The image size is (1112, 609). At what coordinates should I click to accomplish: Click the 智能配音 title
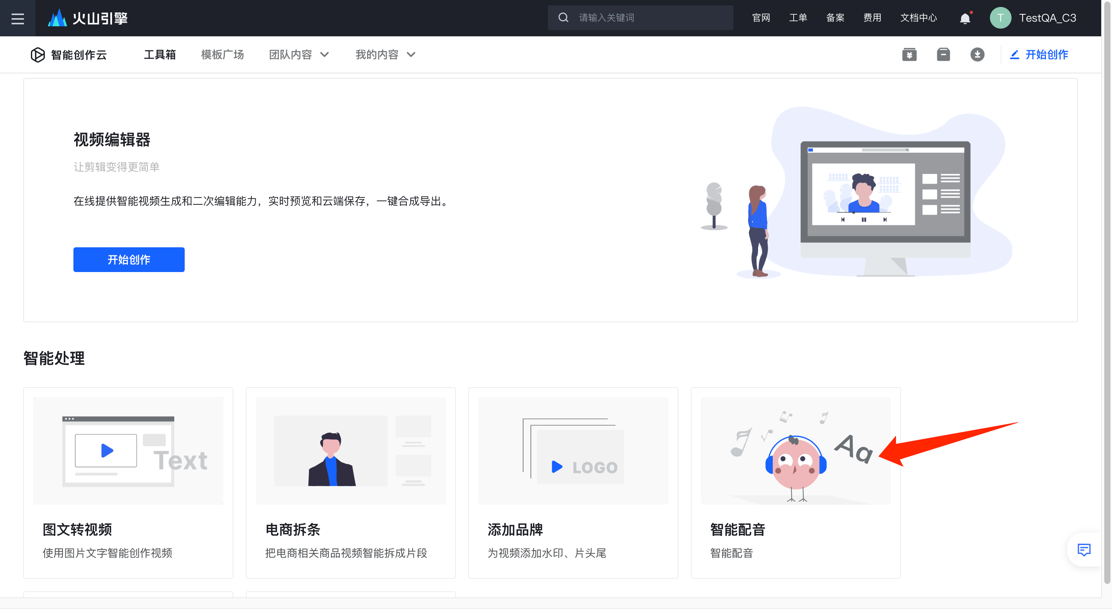click(x=738, y=529)
